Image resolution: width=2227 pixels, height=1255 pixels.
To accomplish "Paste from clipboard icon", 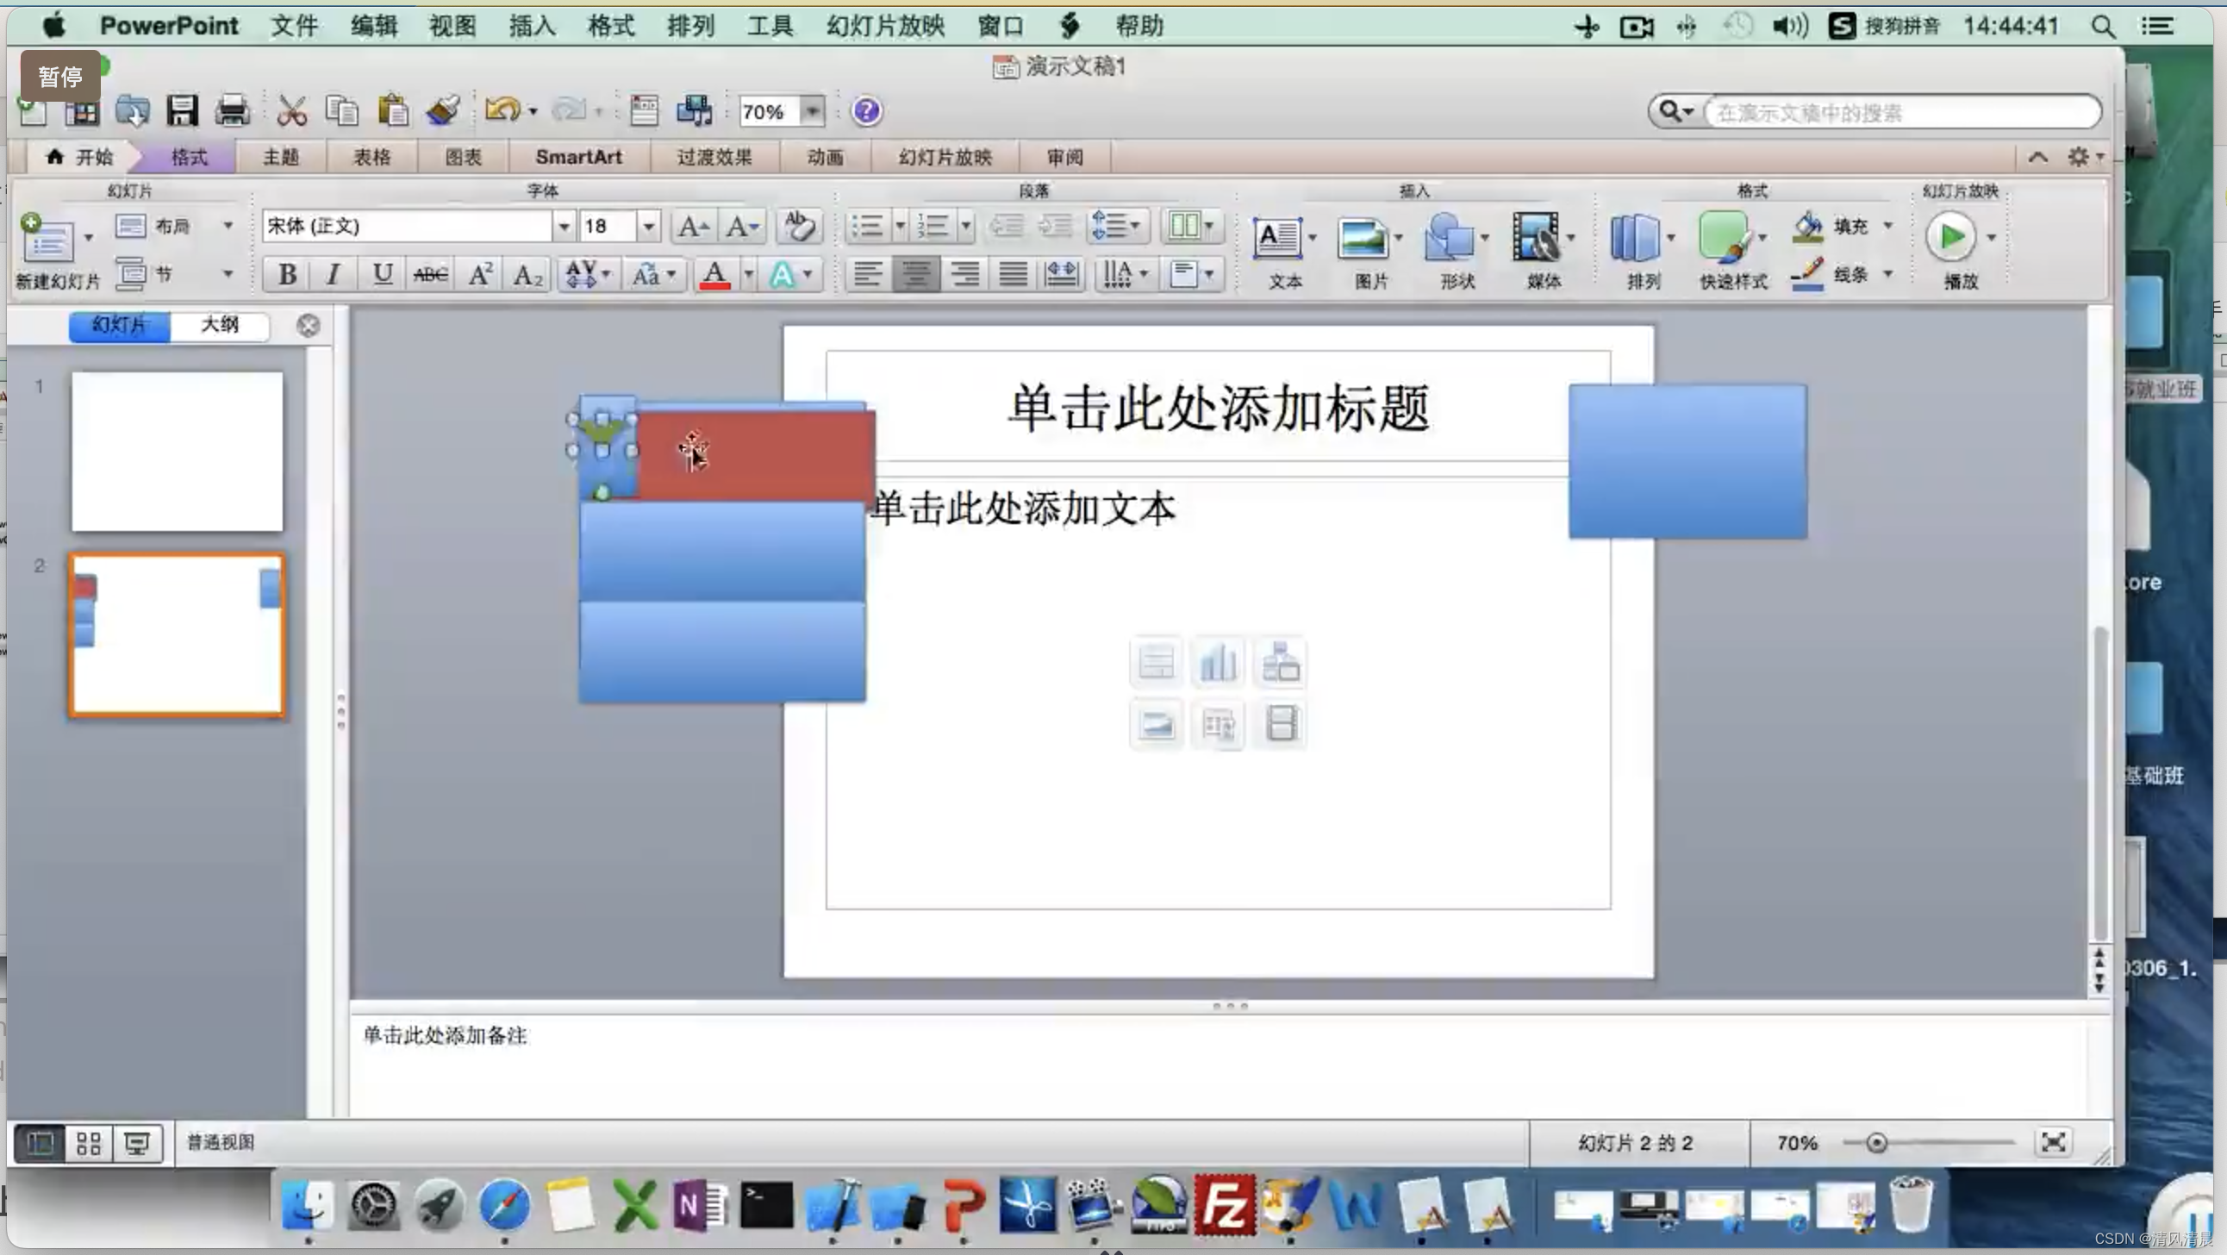I will click(x=392, y=110).
